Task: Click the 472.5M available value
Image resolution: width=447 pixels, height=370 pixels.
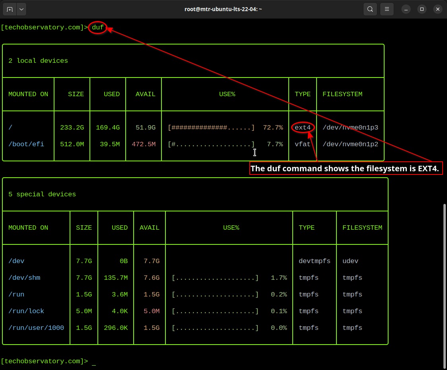Action: [x=144, y=144]
